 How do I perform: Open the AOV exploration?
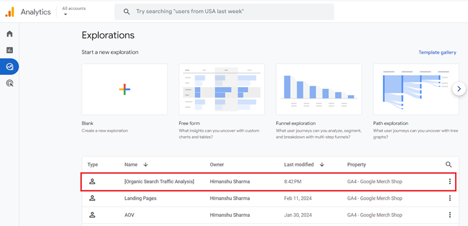click(x=129, y=215)
